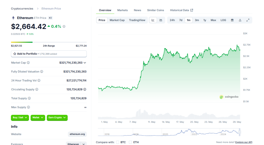Open the Earn Crypto dropdown
The width and height of the screenshot is (264, 145).
click(x=57, y=118)
